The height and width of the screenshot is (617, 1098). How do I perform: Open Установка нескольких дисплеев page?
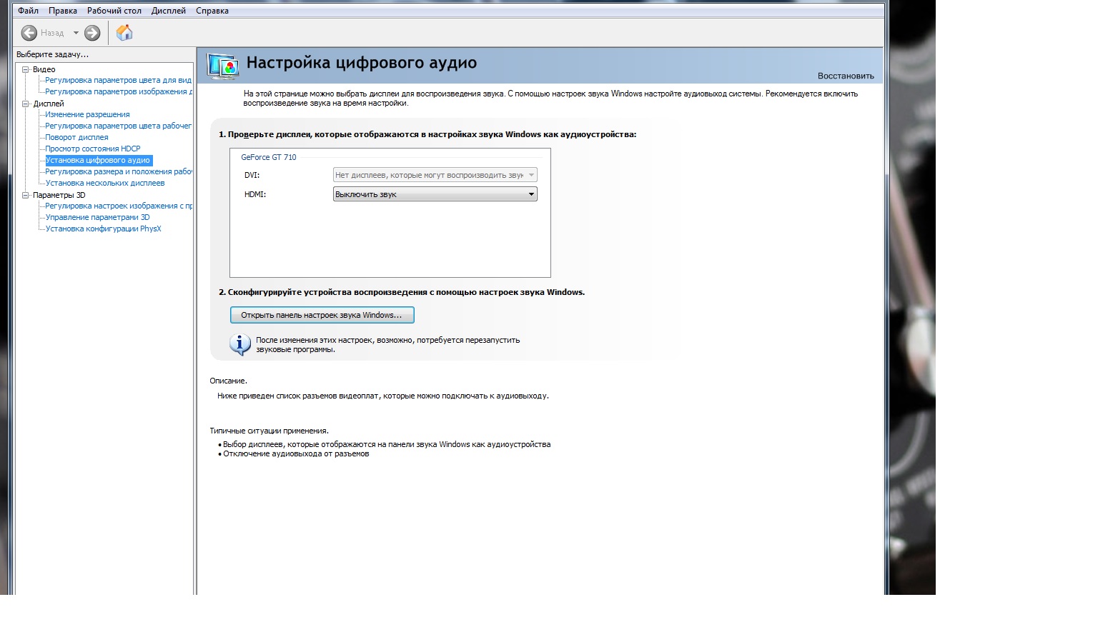tap(105, 183)
